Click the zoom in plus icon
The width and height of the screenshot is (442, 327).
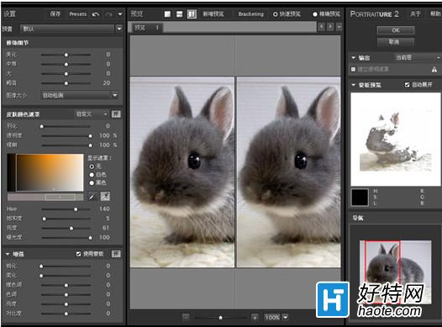[255, 317]
